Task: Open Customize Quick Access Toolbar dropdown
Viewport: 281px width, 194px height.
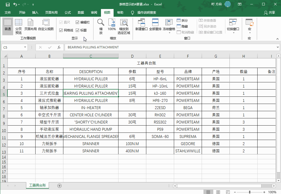Action: click(33, 4)
